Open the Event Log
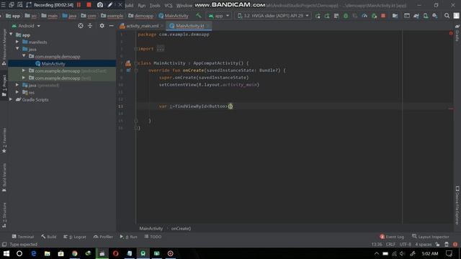This screenshot has width=461, height=259. pyautogui.click(x=392, y=237)
